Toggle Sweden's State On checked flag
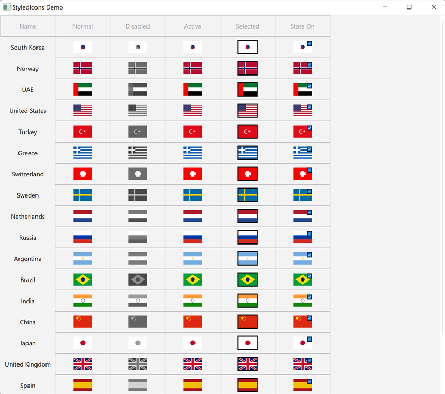Screen dimensions: 445x394 [x=302, y=195]
